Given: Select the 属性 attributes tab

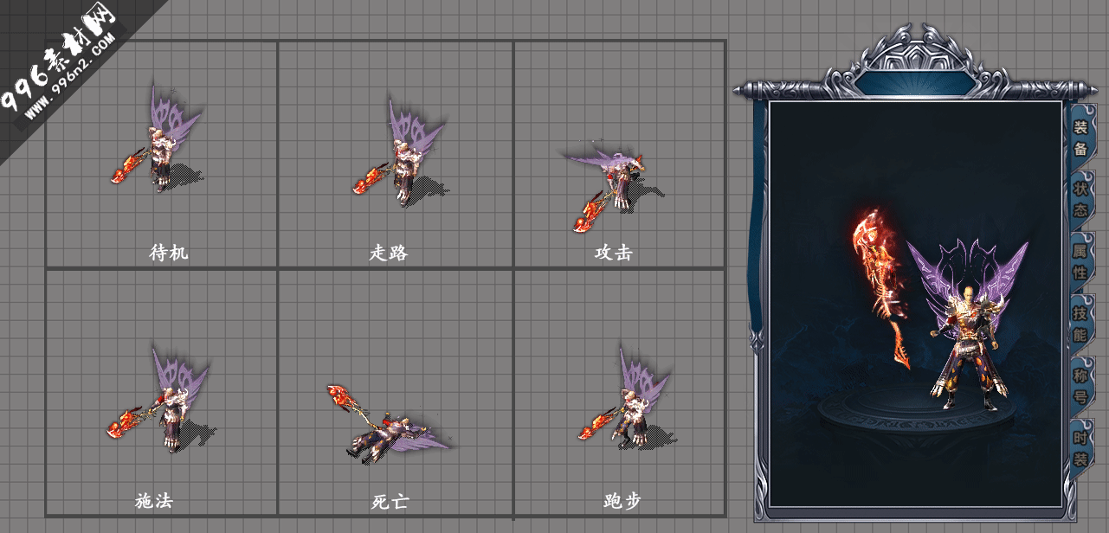Looking at the screenshot, I should (1080, 261).
